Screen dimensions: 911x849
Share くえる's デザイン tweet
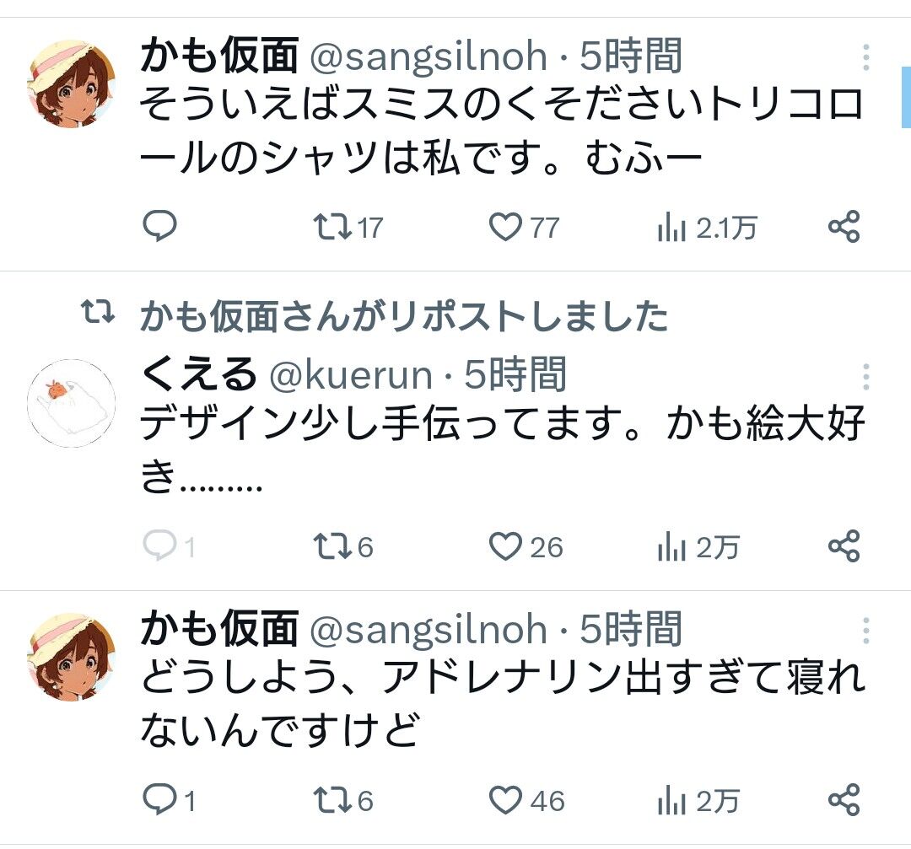[844, 547]
